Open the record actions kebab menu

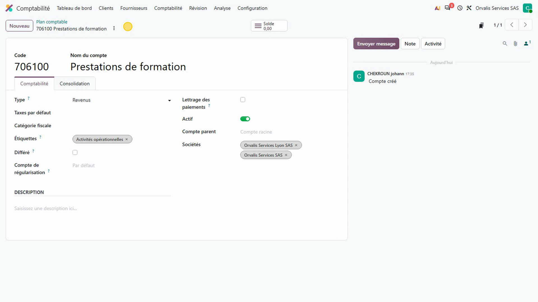(x=114, y=28)
